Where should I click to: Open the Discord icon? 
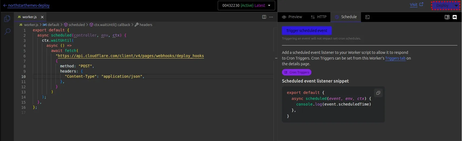tap(455, 17)
